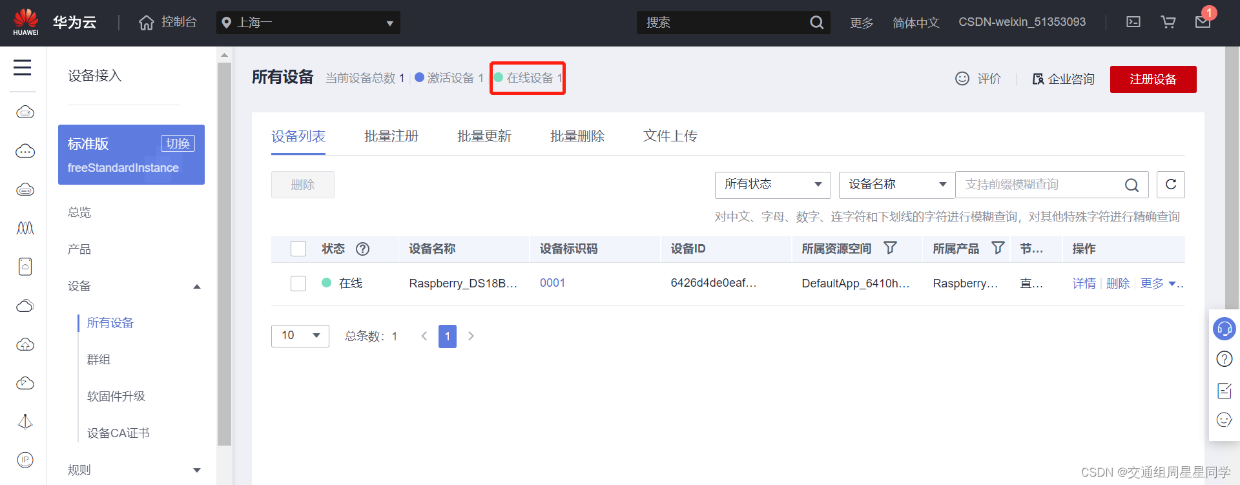The width and height of the screenshot is (1240, 485).
Task: Run the device search magnifier
Action: coord(1131,185)
